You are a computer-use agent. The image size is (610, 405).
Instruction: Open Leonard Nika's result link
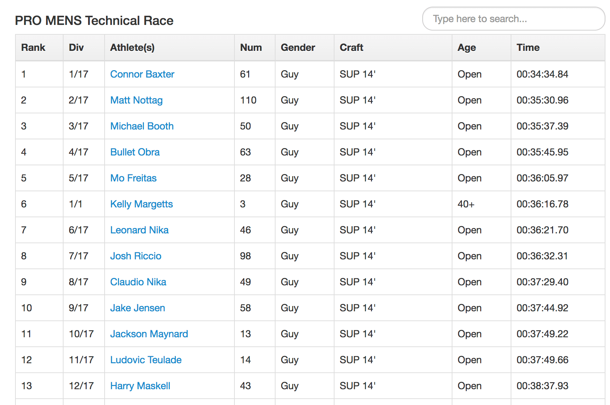(x=139, y=230)
